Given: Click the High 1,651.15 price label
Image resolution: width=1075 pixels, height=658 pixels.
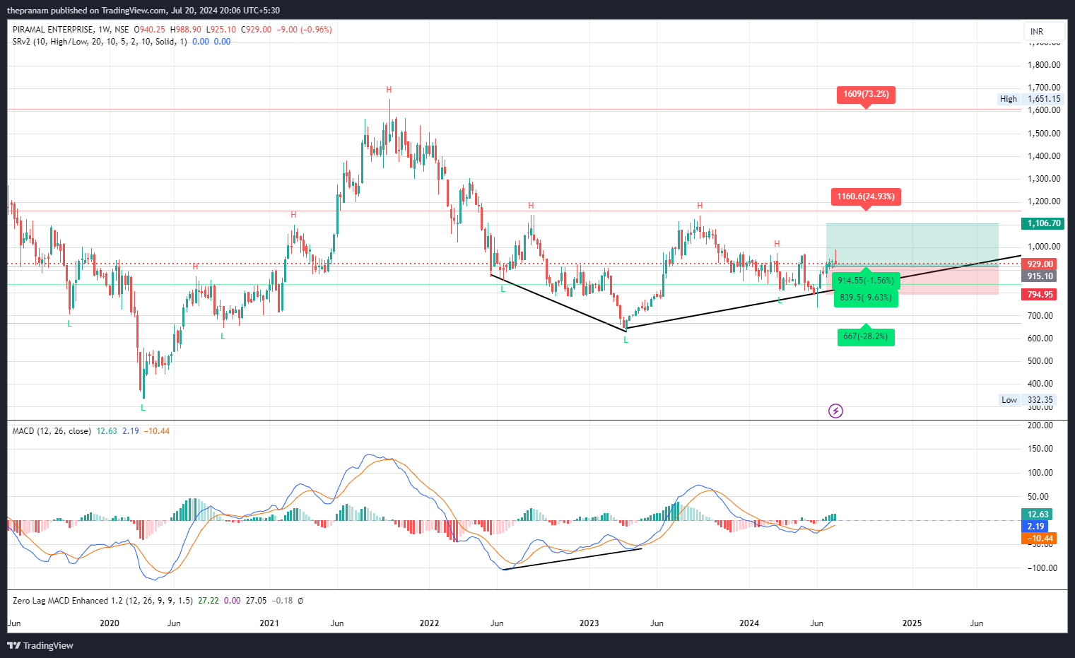Looking at the screenshot, I should coord(1030,99).
